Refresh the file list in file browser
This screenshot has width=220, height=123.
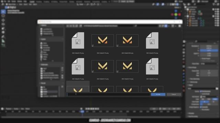click(77, 26)
